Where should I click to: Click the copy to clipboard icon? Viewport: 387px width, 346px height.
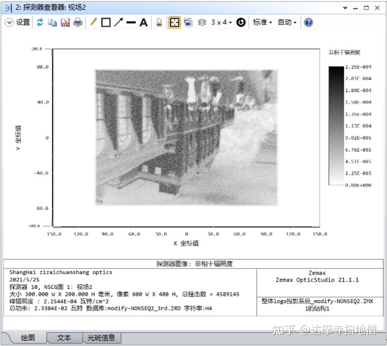tap(52, 22)
